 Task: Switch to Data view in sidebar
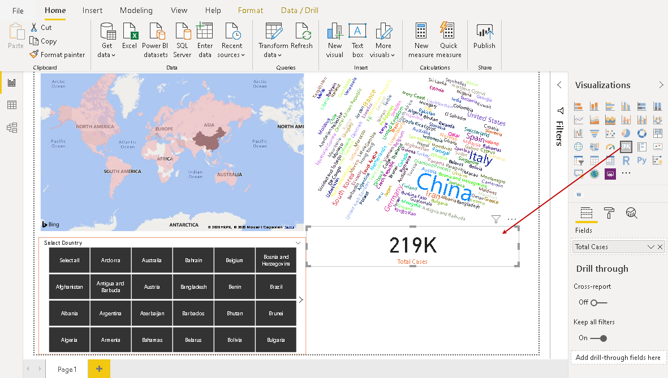point(12,105)
